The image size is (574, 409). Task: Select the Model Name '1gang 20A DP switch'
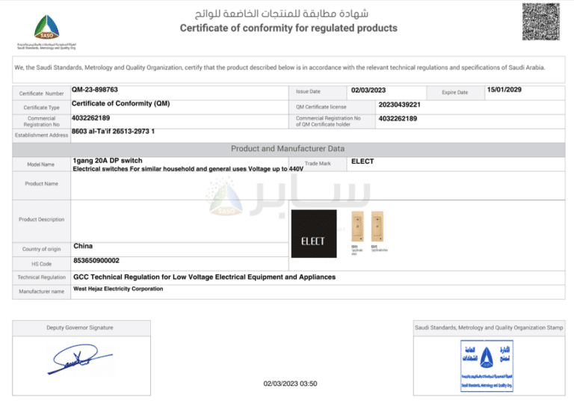tap(108, 161)
